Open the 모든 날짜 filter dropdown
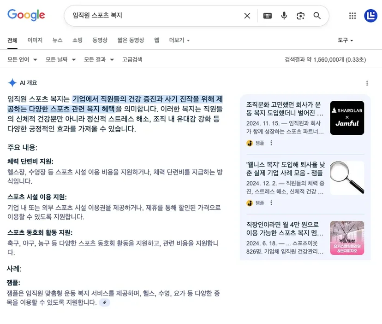The height and width of the screenshot is (324, 382). [x=60, y=59]
